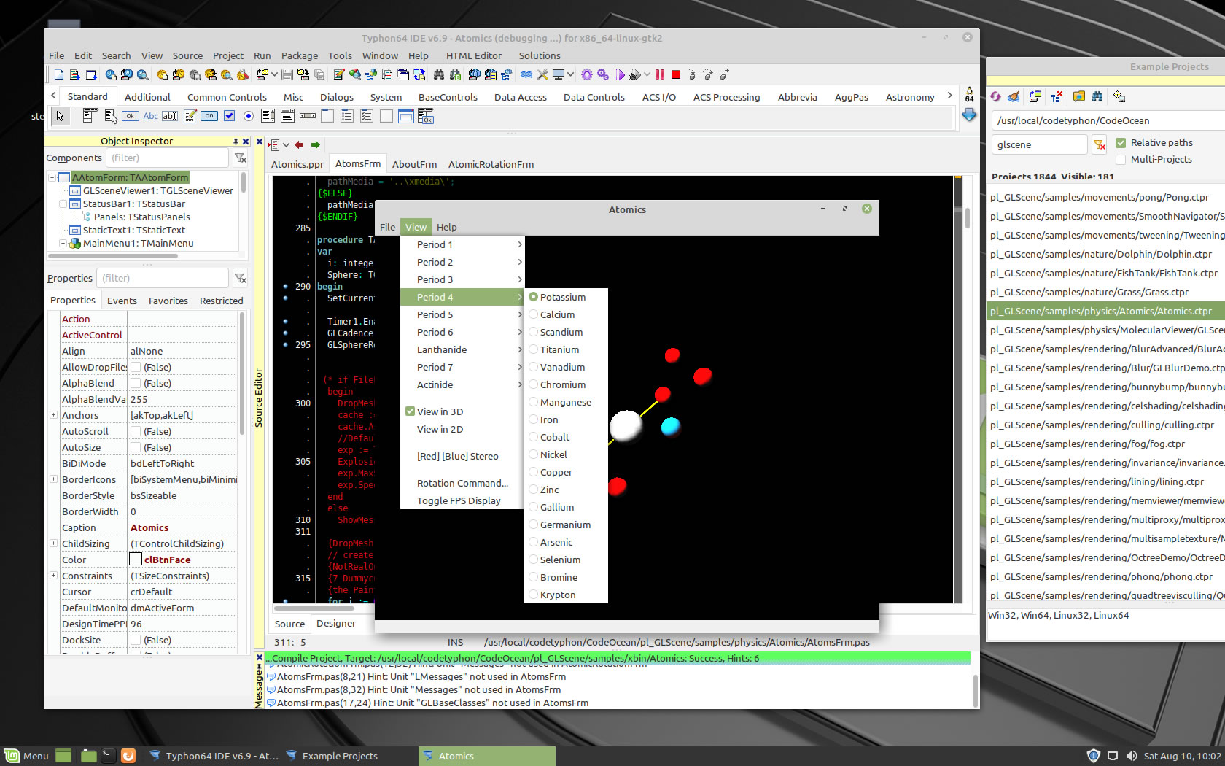Click the broom clean icon in Example Projects
The image size is (1225, 766).
[x=1014, y=96]
